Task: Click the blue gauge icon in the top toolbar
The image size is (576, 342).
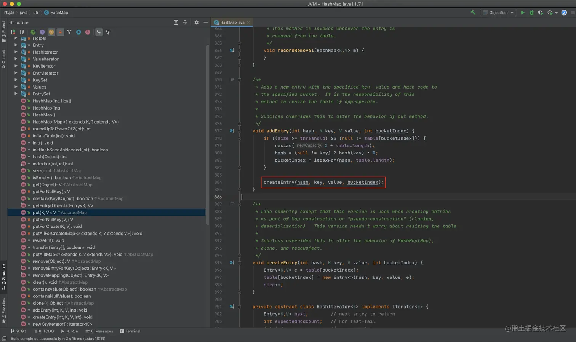Action: (x=564, y=13)
